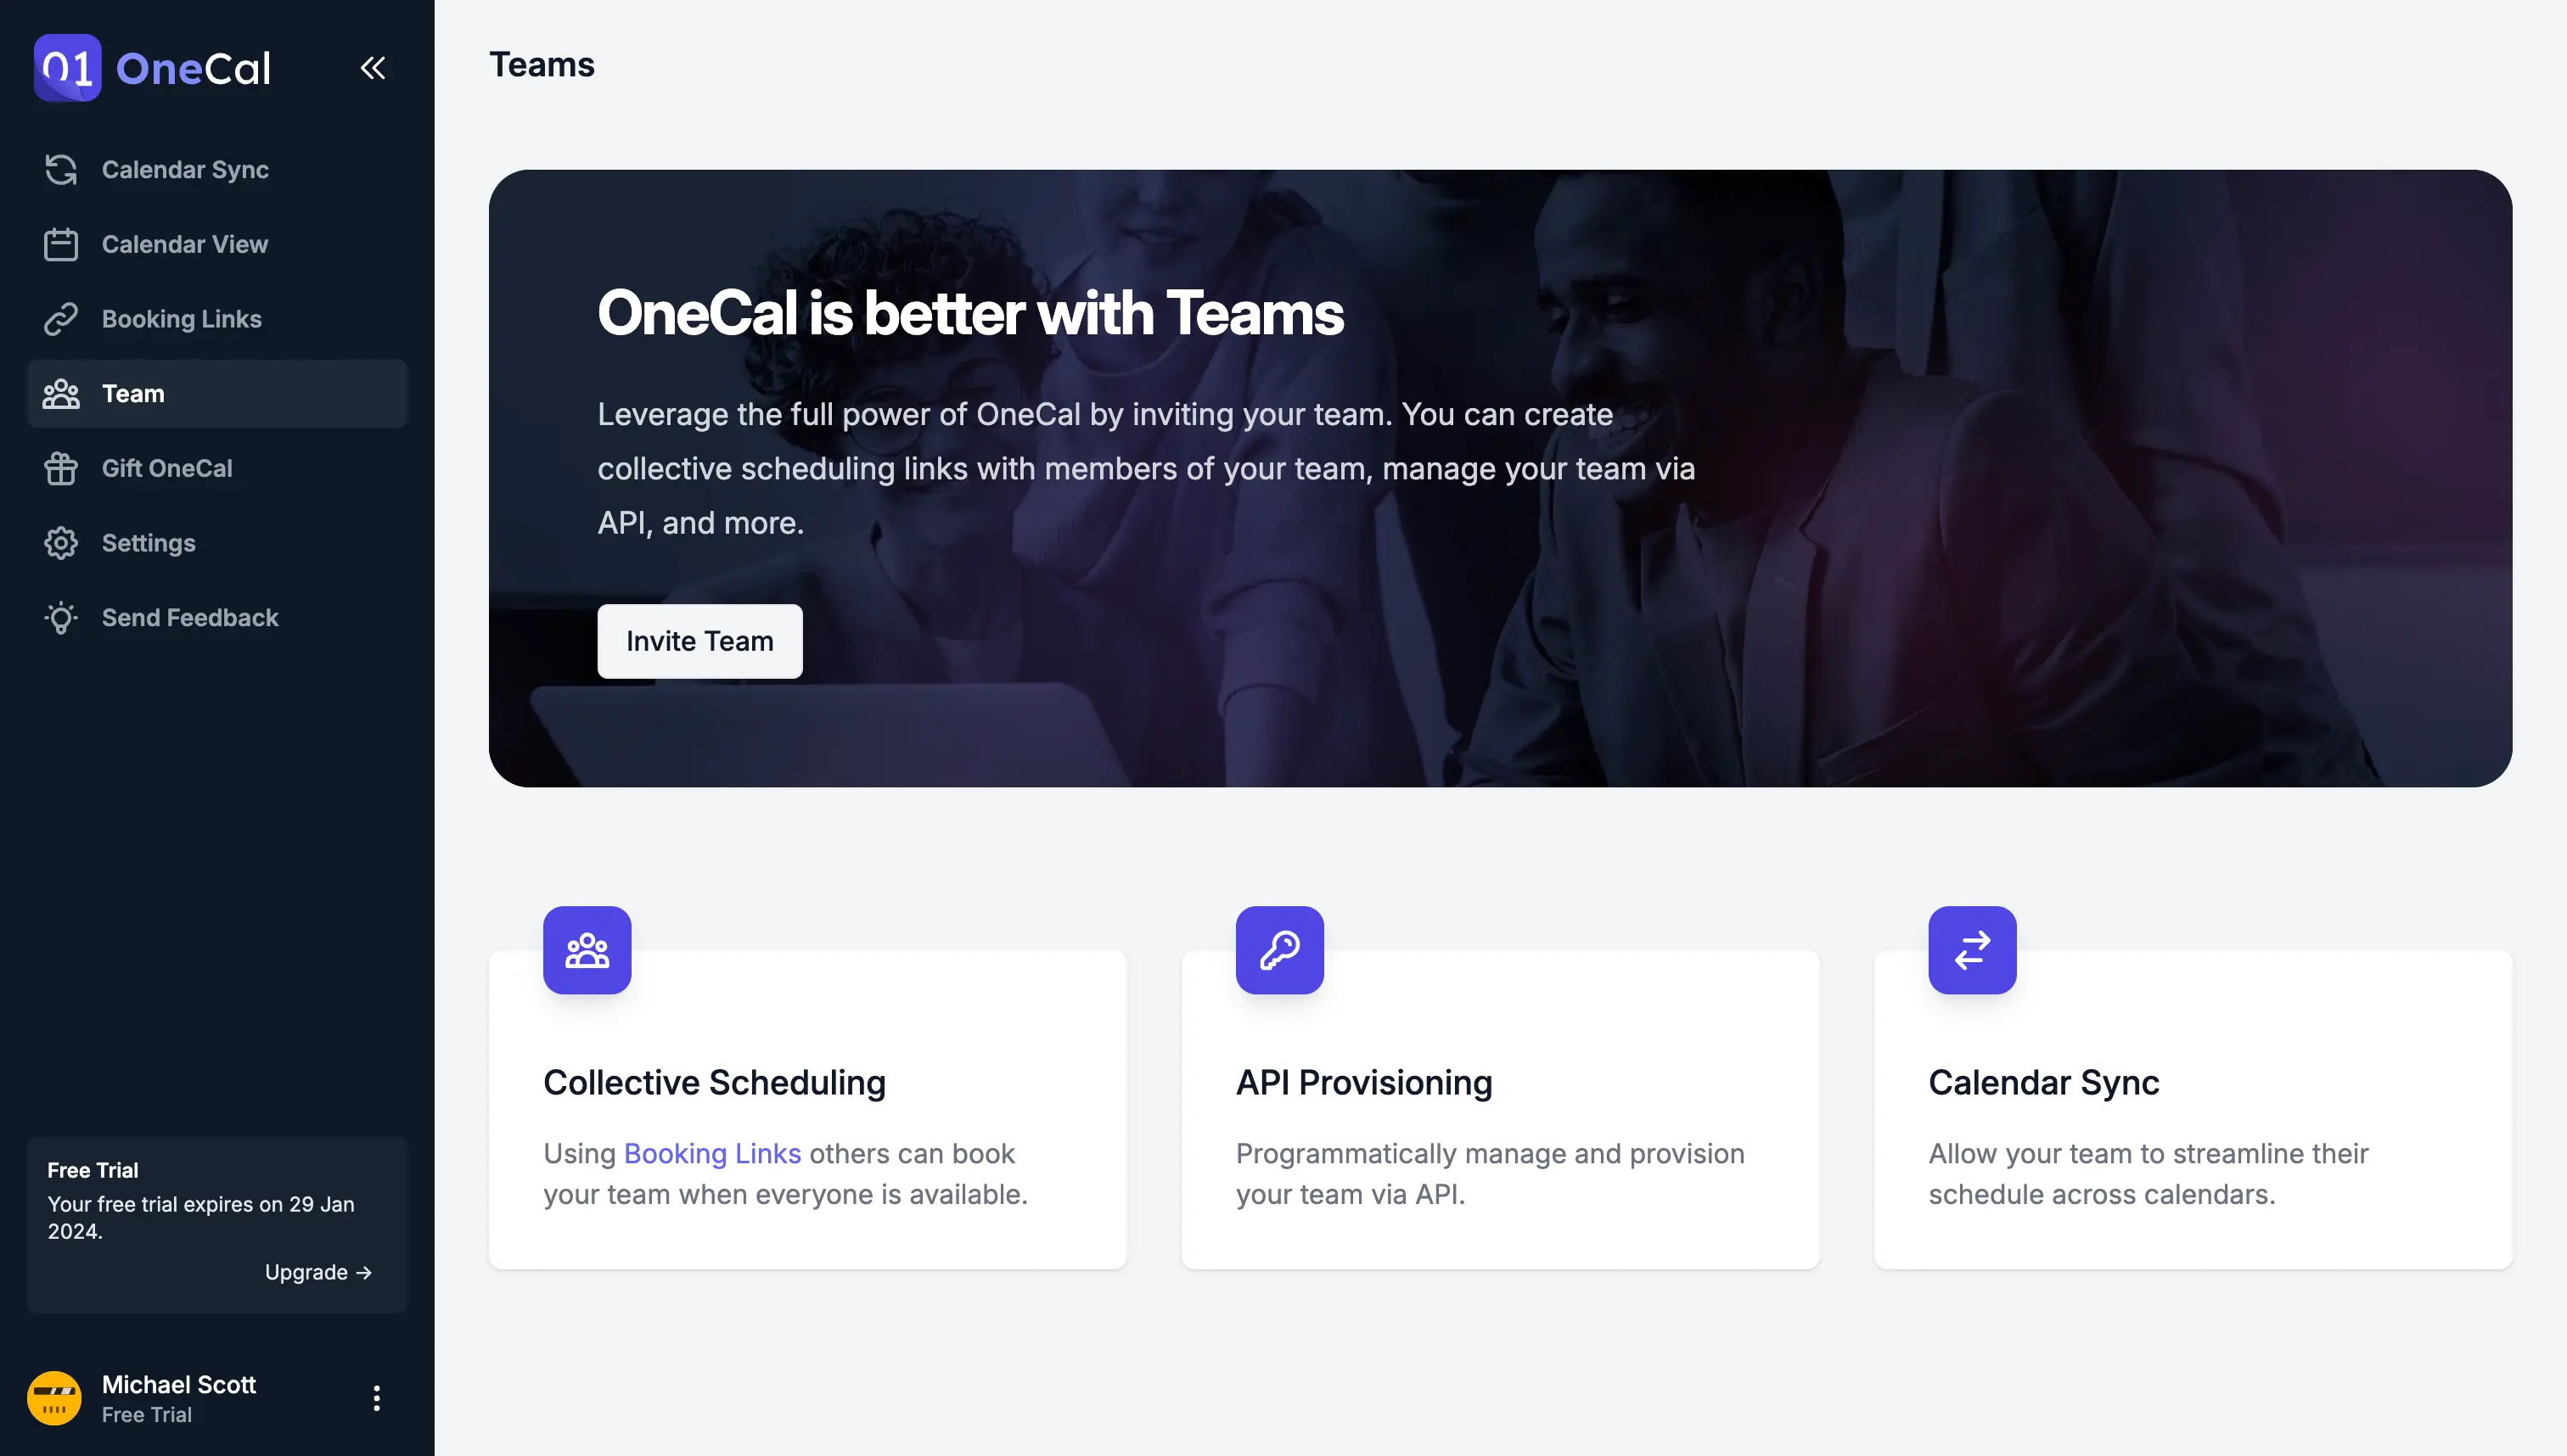Toggle the sidebar collapse chevron
Image resolution: width=2567 pixels, height=1456 pixels.
click(x=374, y=67)
